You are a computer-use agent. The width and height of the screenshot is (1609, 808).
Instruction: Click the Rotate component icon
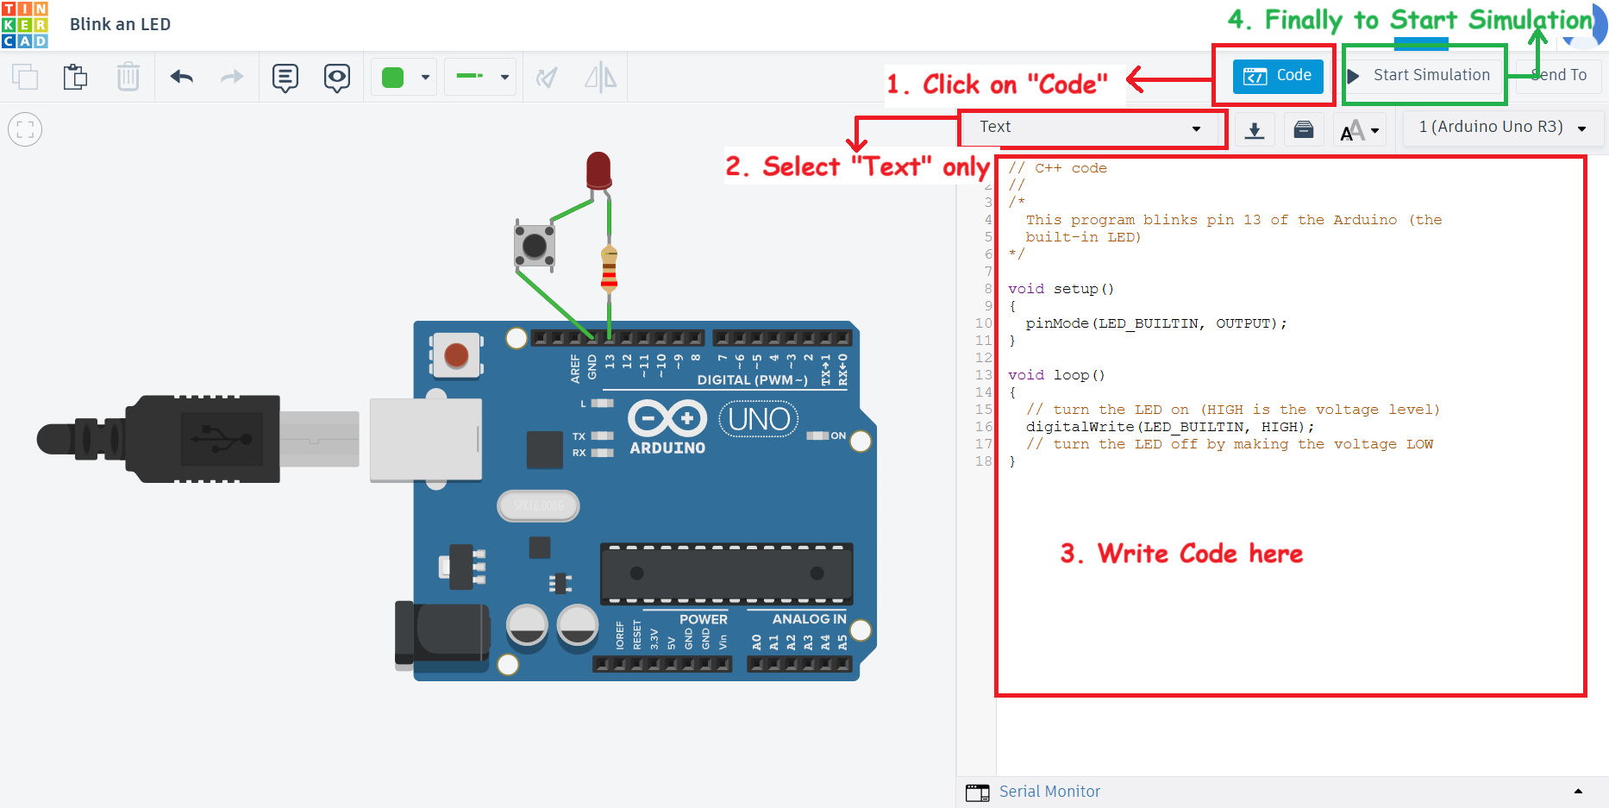[547, 78]
